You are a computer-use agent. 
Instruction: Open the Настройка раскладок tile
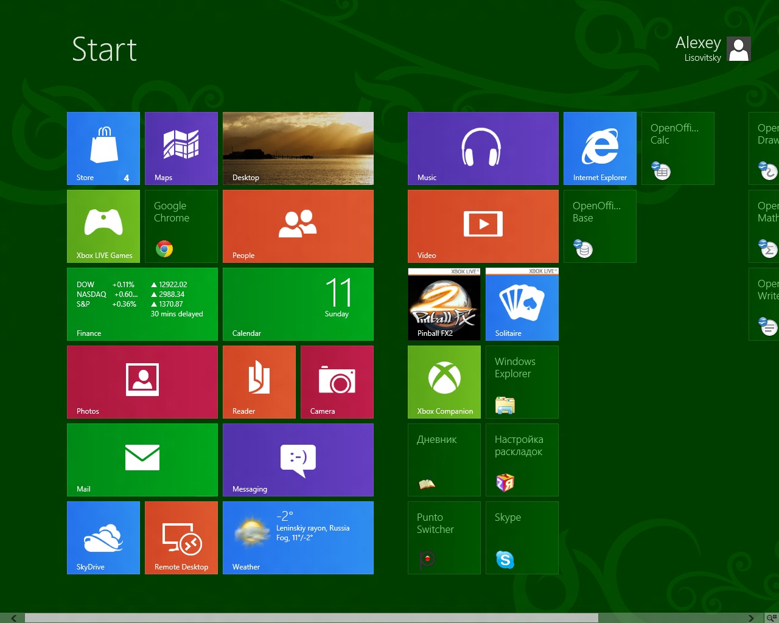pyautogui.click(x=522, y=460)
